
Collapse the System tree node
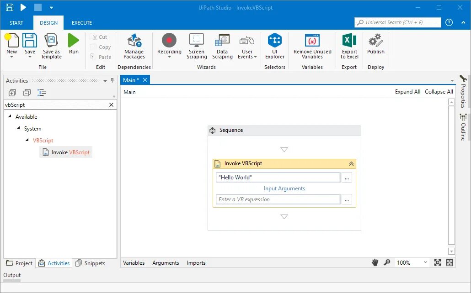[x=18, y=128]
